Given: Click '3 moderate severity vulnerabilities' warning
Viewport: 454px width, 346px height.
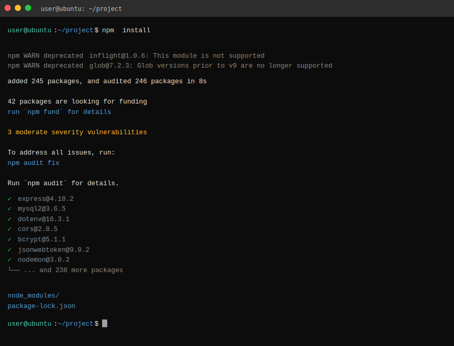Looking at the screenshot, I should tap(77, 132).
